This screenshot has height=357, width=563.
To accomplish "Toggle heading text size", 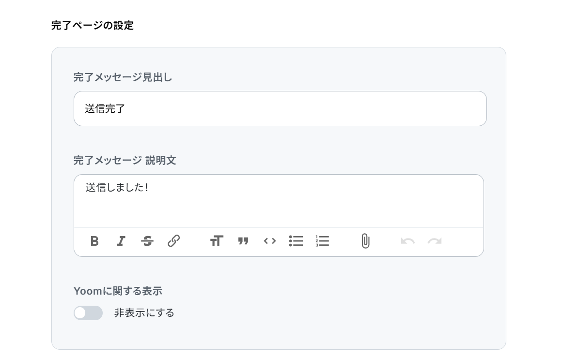I will tap(217, 241).
